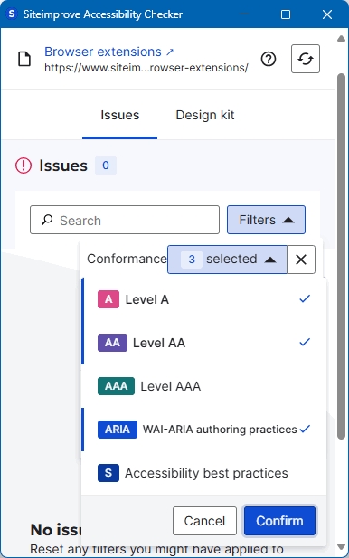Click the blue ARIA badge icon

pyautogui.click(x=118, y=430)
